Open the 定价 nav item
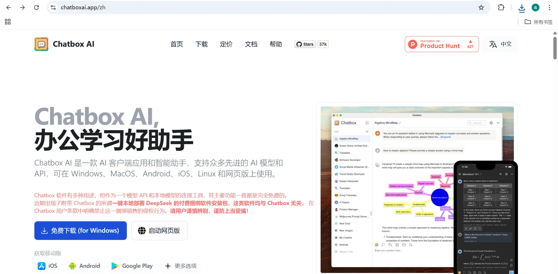 226,44
